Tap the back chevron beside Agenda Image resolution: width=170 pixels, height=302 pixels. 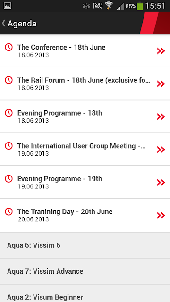(3, 23)
